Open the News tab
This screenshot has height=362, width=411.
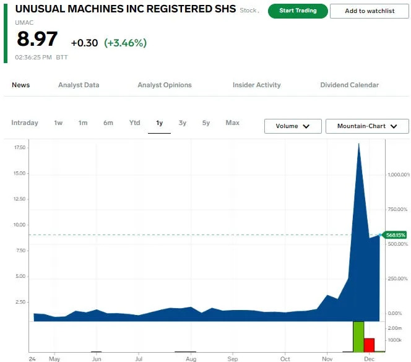point(20,85)
